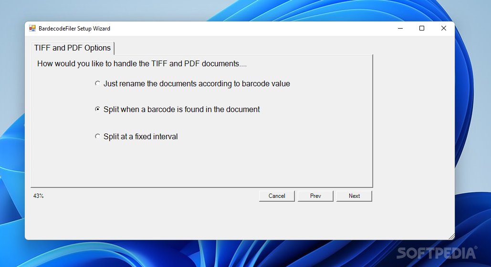491x267 pixels.
Task: Close the BardecodeFiler Setup Wizard
Action: [443, 29]
